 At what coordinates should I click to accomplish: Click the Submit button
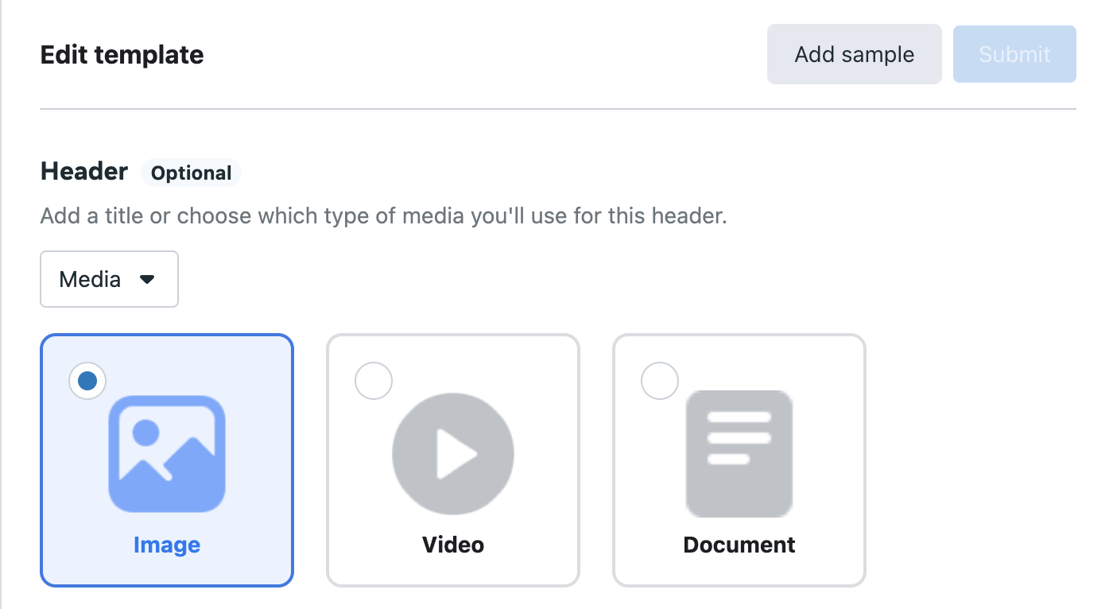[1014, 54]
